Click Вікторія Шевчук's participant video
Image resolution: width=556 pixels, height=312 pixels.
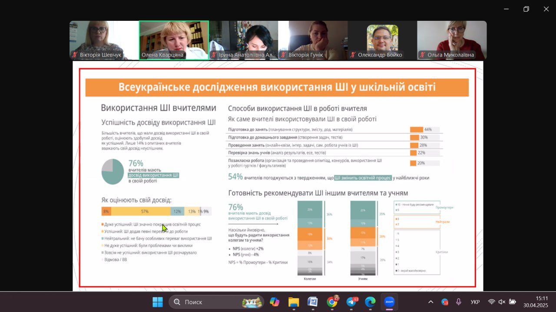click(104, 40)
